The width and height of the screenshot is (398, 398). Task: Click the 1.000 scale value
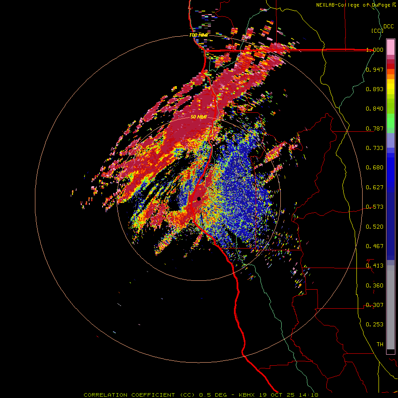375,50
